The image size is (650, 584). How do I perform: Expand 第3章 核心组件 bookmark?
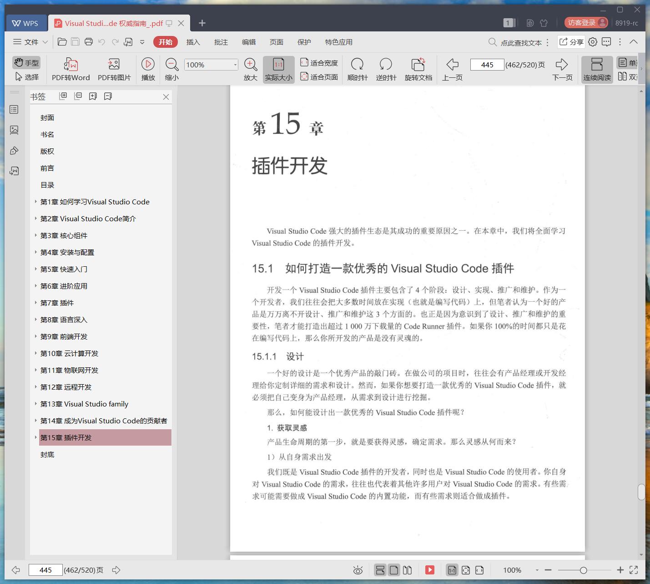(36, 235)
